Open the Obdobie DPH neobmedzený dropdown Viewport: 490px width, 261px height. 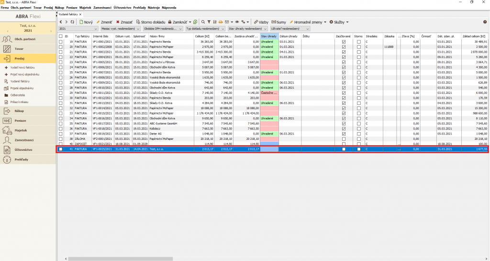coord(163,29)
